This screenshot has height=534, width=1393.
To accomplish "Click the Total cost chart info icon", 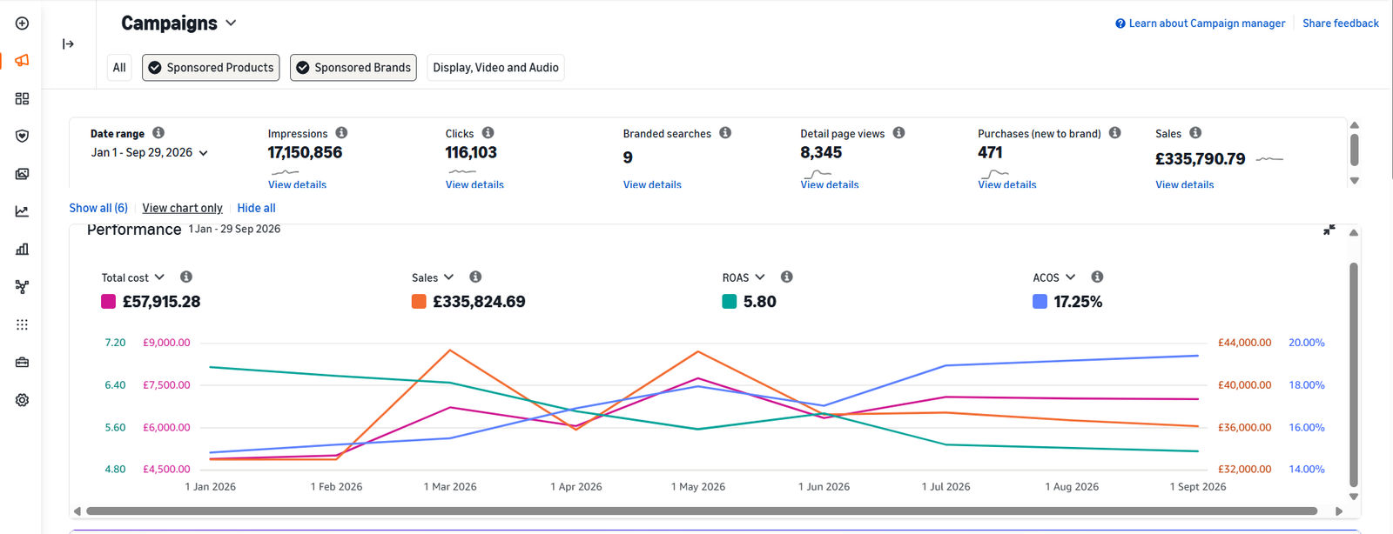I will tap(186, 277).
